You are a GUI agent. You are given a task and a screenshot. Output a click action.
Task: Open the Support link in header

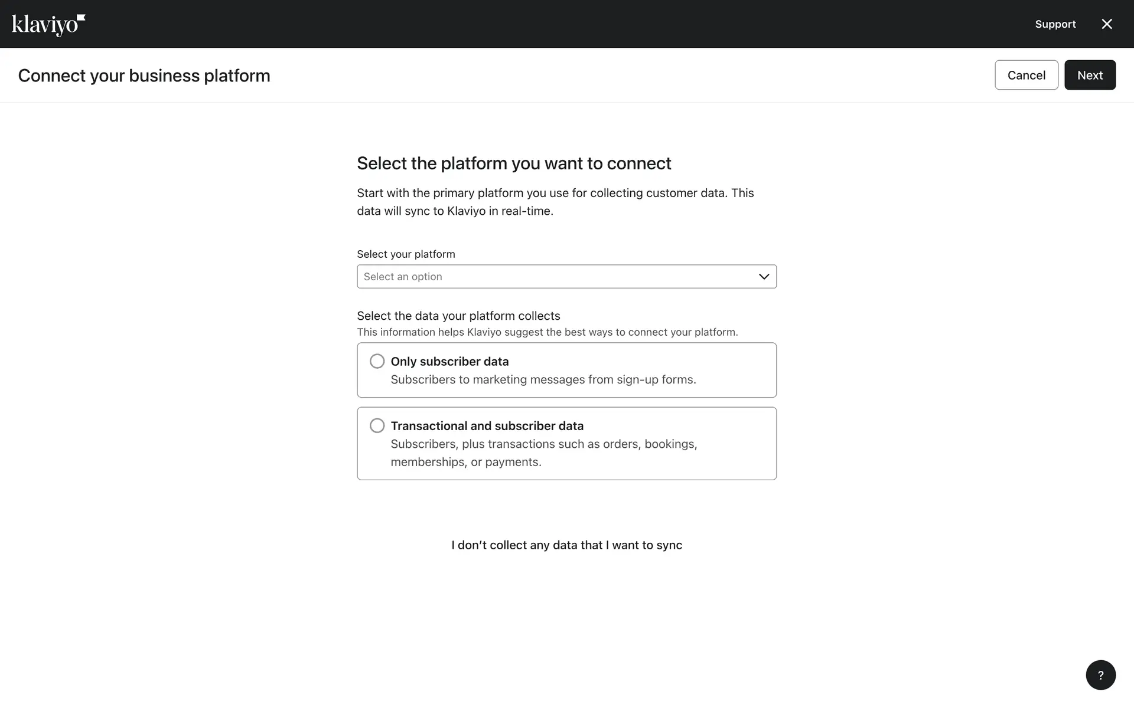point(1055,24)
